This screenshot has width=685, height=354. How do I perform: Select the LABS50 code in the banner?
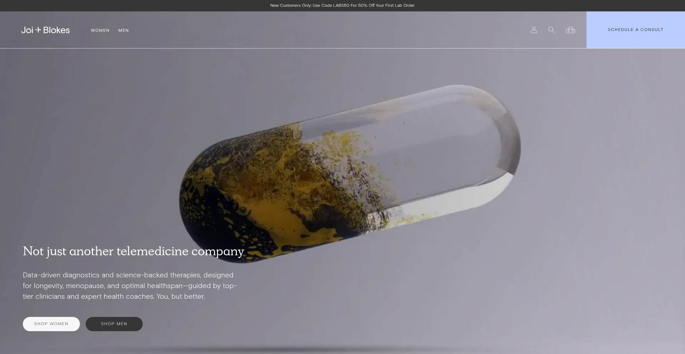341,5
